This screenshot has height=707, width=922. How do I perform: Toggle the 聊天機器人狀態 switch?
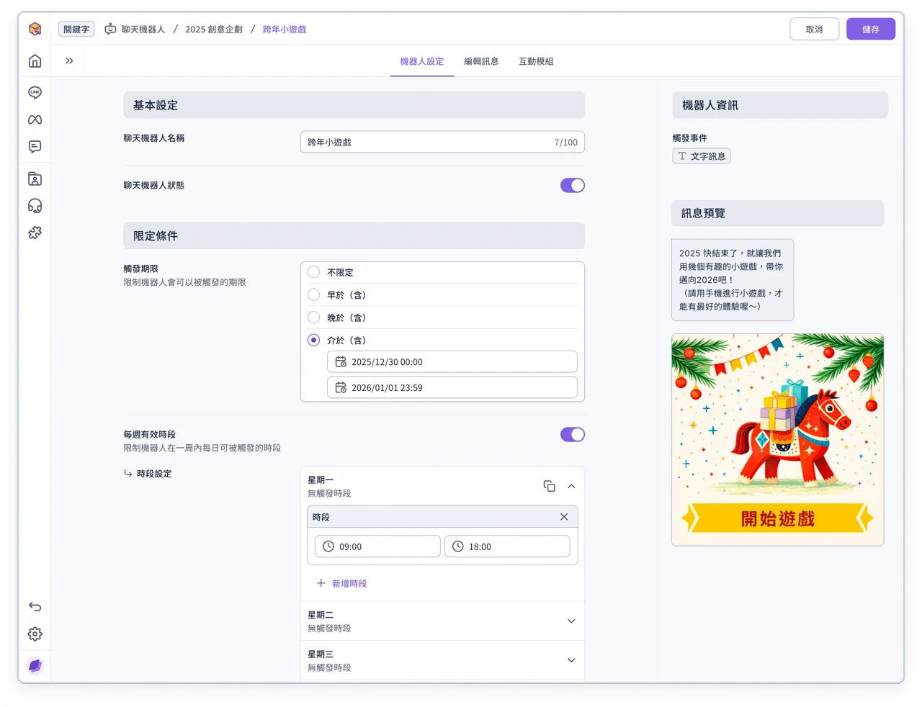point(573,186)
